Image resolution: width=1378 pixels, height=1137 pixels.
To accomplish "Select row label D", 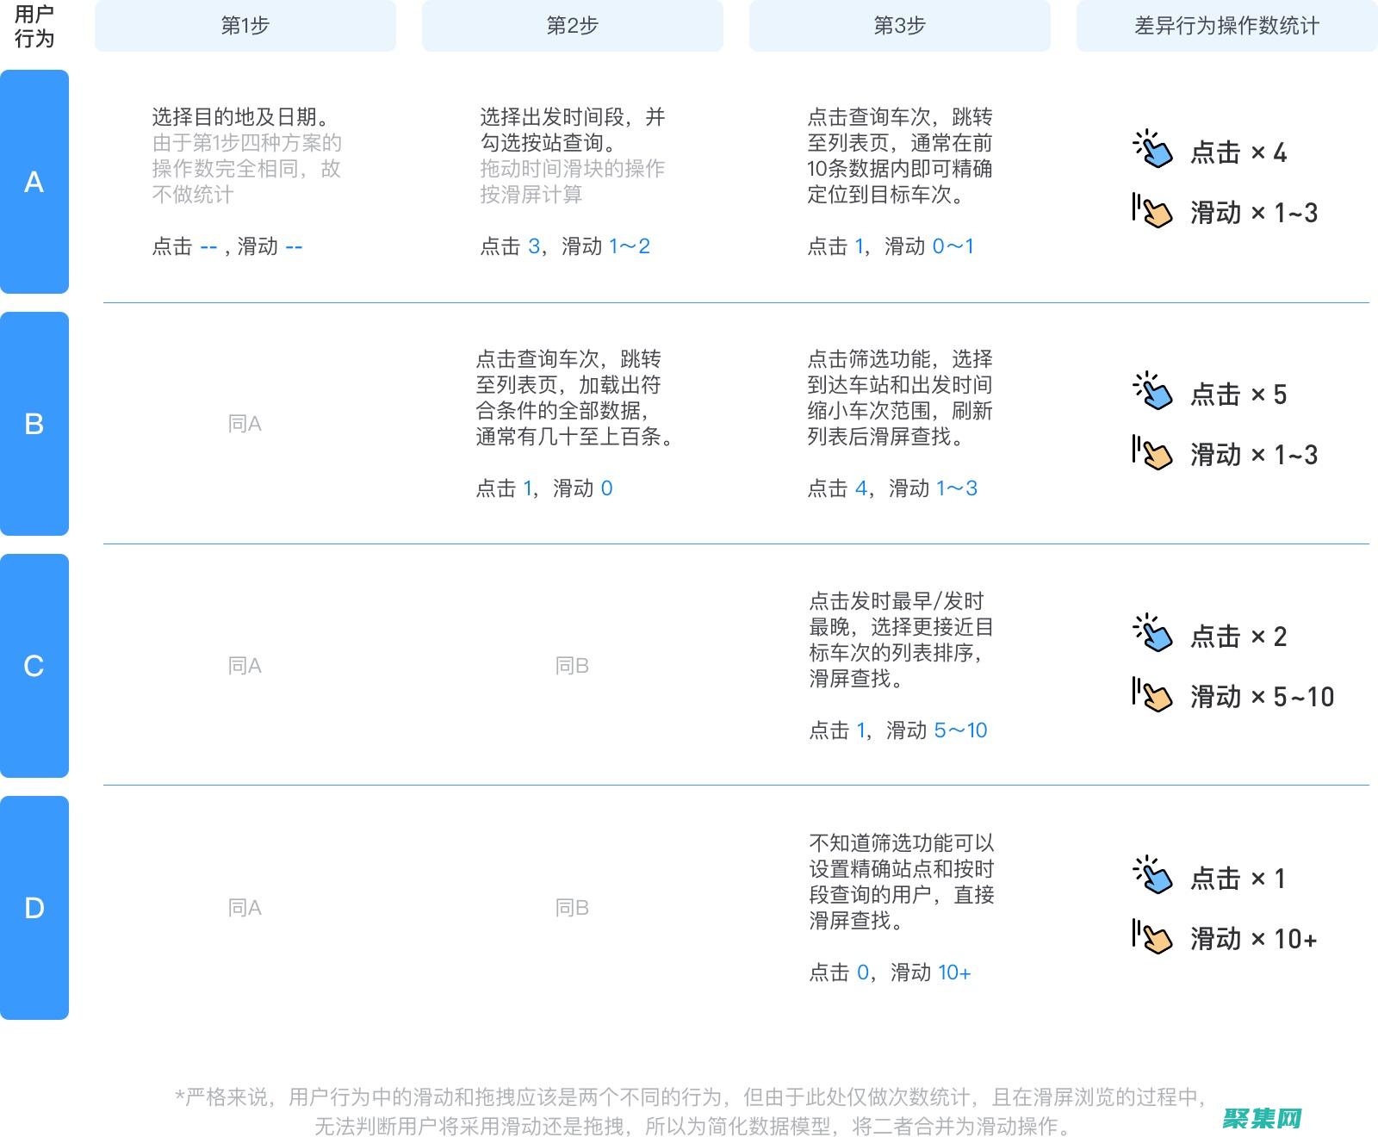I will point(34,908).
